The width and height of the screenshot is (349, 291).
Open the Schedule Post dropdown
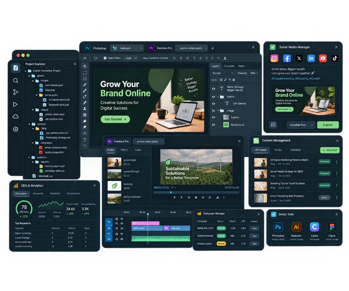pos(301,125)
